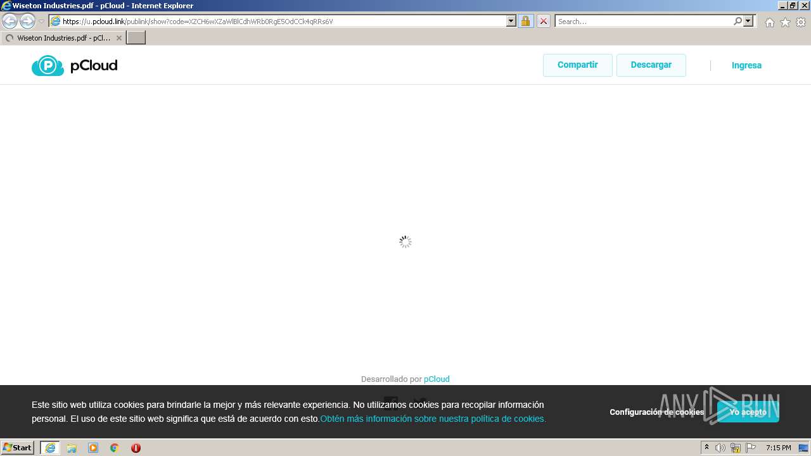Go forward with browser Forward arrow
Image resolution: width=811 pixels, height=456 pixels.
pyautogui.click(x=27, y=22)
